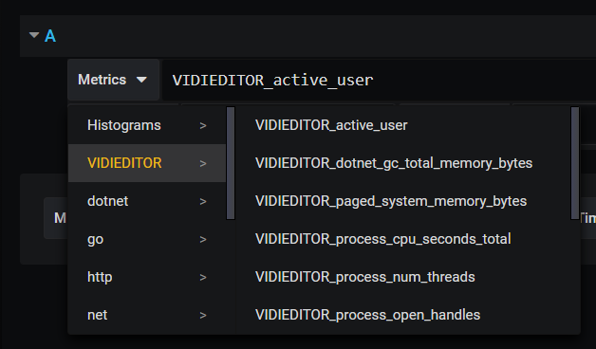Click the chevron beside go
Screen dimensions: 596x349
point(203,240)
